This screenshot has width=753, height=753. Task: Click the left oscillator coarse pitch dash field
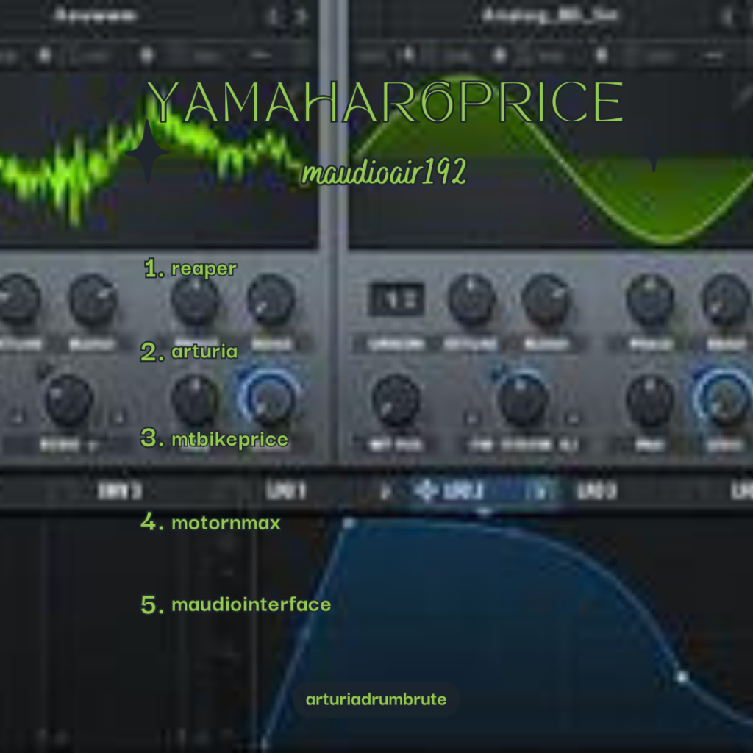[261, 56]
